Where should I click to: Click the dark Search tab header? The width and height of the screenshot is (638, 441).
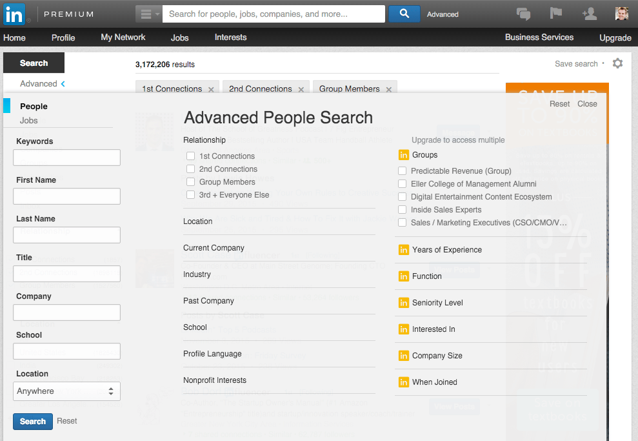pyautogui.click(x=34, y=63)
